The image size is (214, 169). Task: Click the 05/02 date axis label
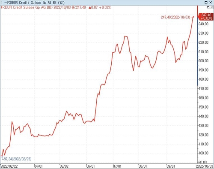64,166
